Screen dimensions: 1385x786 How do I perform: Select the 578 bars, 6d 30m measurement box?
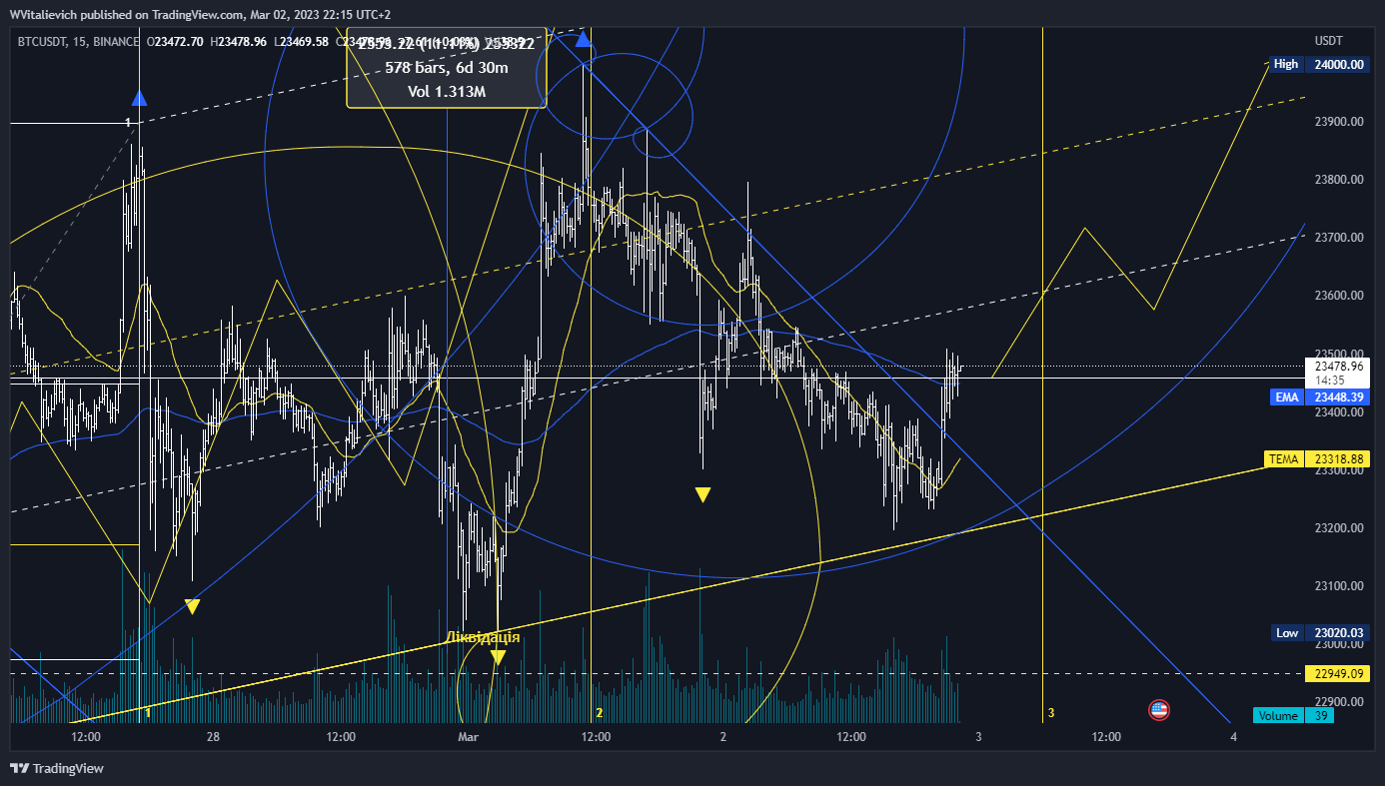(x=447, y=68)
